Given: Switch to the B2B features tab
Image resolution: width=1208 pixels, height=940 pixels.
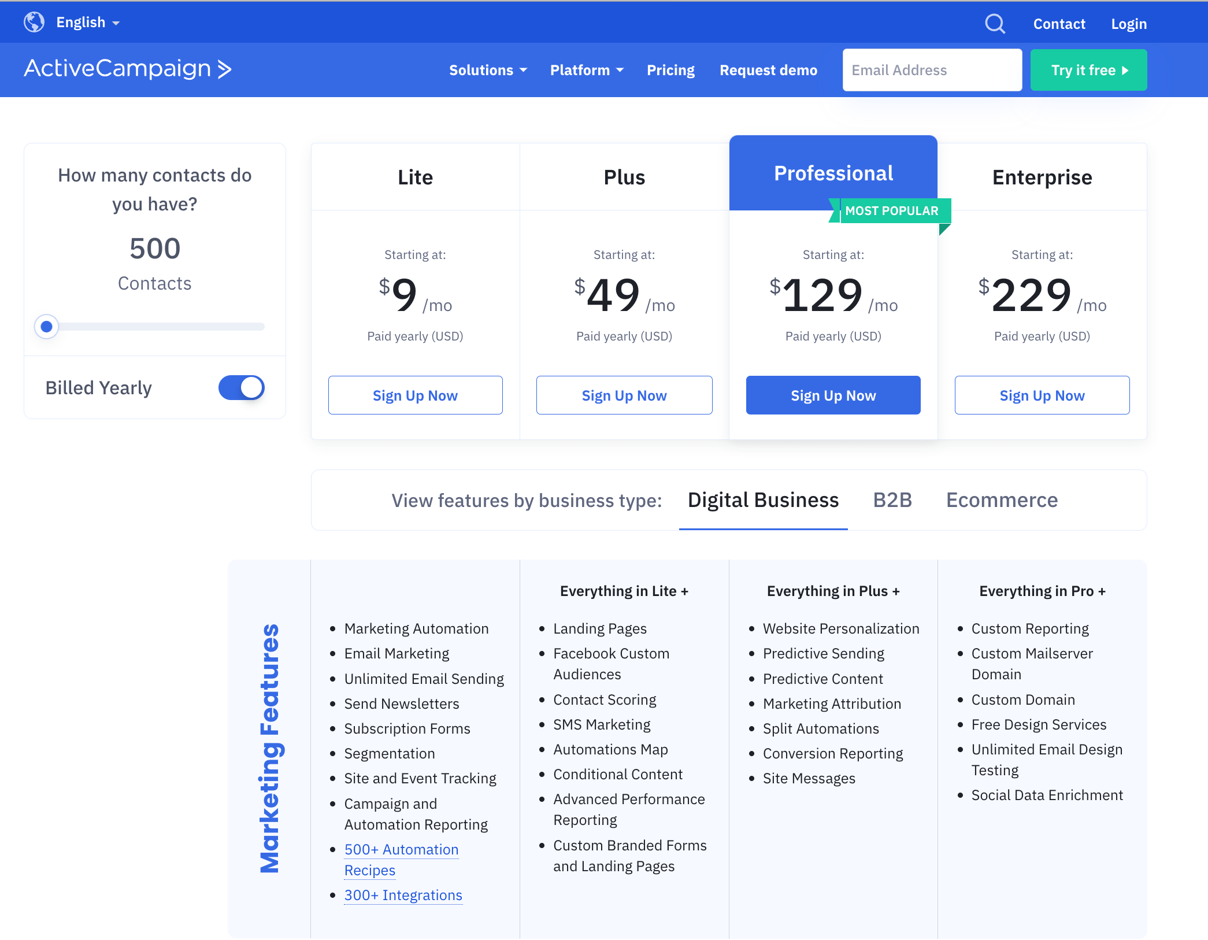Looking at the screenshot, I should click(x=892, y=500).
